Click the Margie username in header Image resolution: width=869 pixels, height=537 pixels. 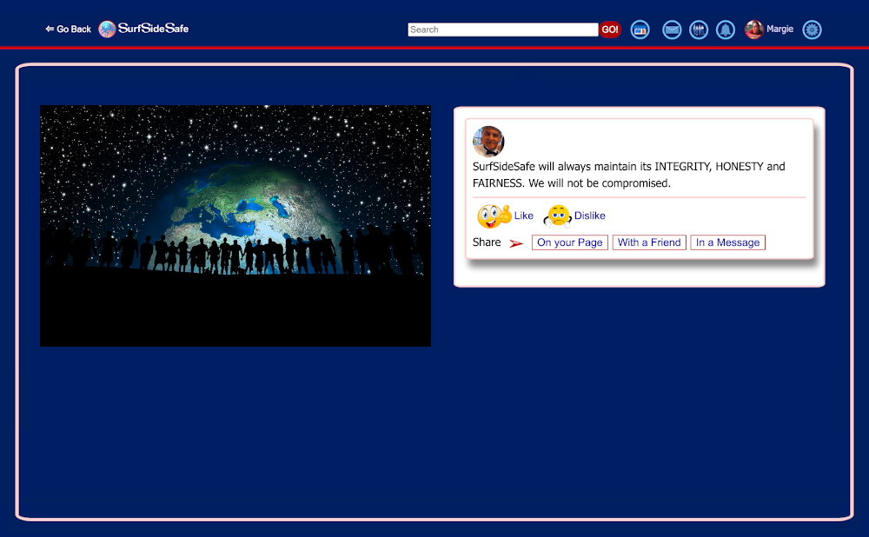pos(779,30)
